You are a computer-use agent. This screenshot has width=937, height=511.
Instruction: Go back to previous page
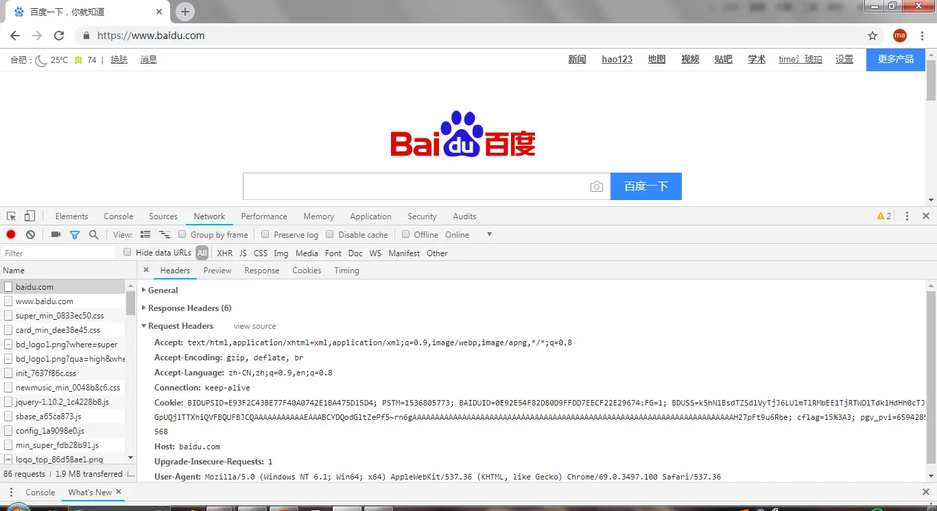pyautogui.click(x=15, y=36)
